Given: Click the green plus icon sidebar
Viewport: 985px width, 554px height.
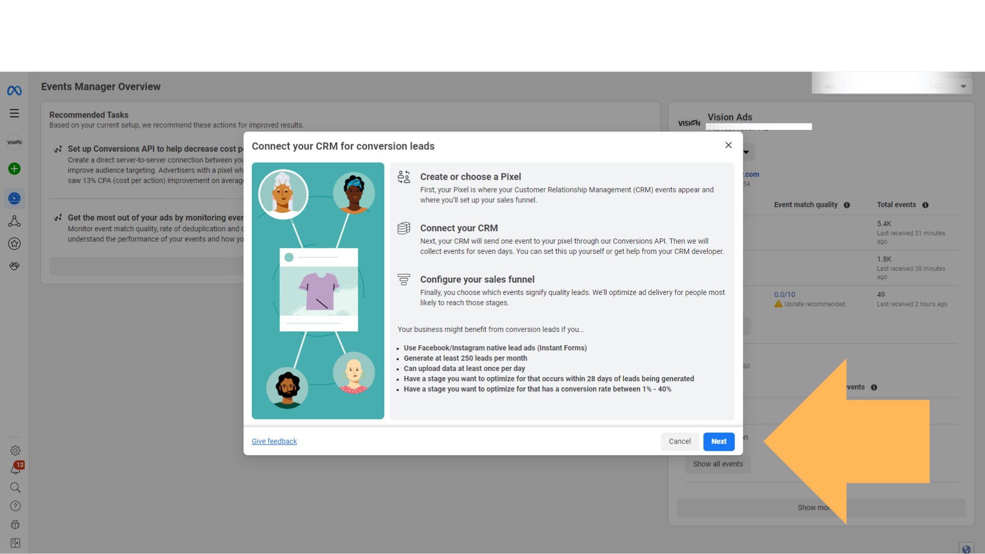Looking at the screenshot, I should point(14,168).
